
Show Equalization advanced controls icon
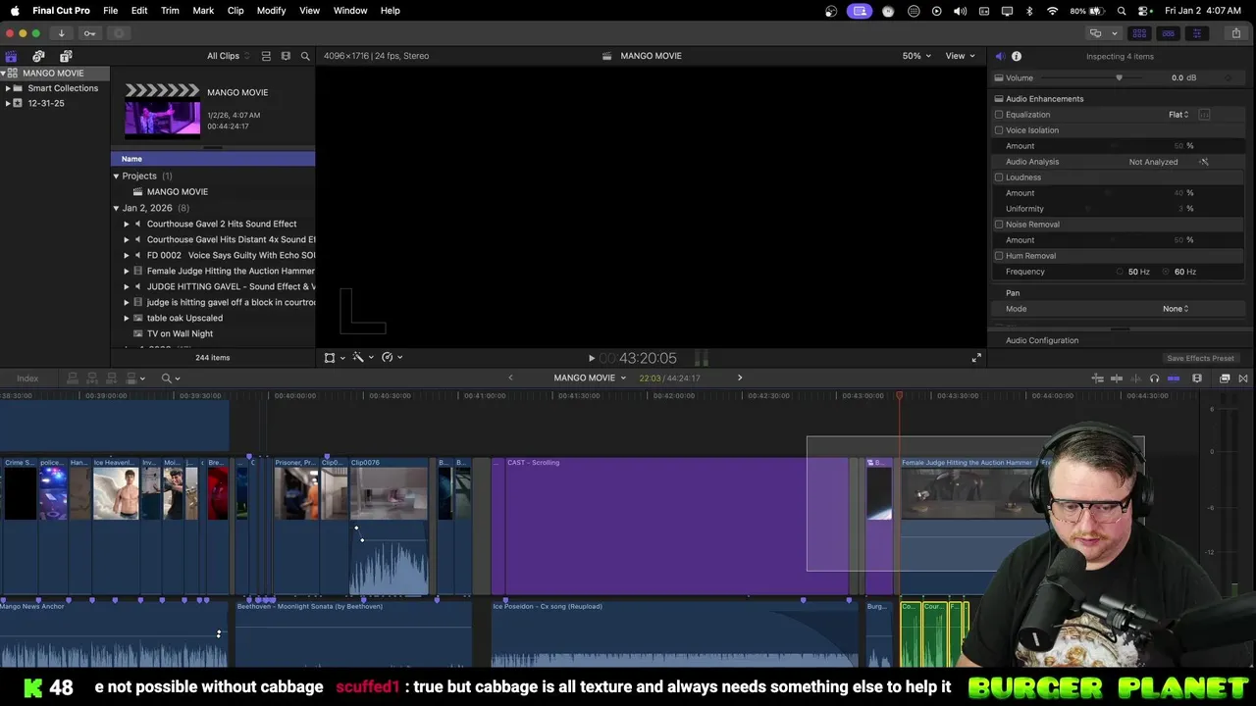pos(1204,115)
